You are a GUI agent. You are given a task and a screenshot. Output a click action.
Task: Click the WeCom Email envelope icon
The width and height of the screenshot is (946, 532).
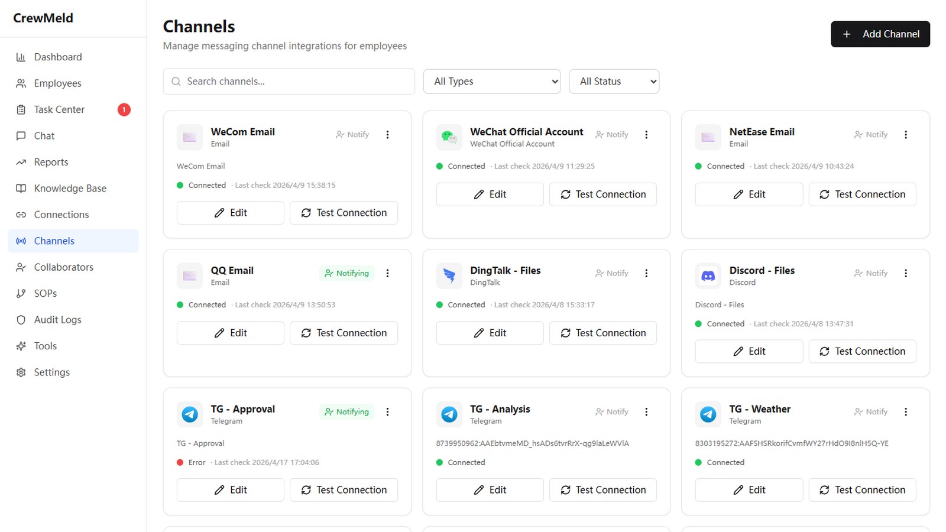(x=190, y=137)
